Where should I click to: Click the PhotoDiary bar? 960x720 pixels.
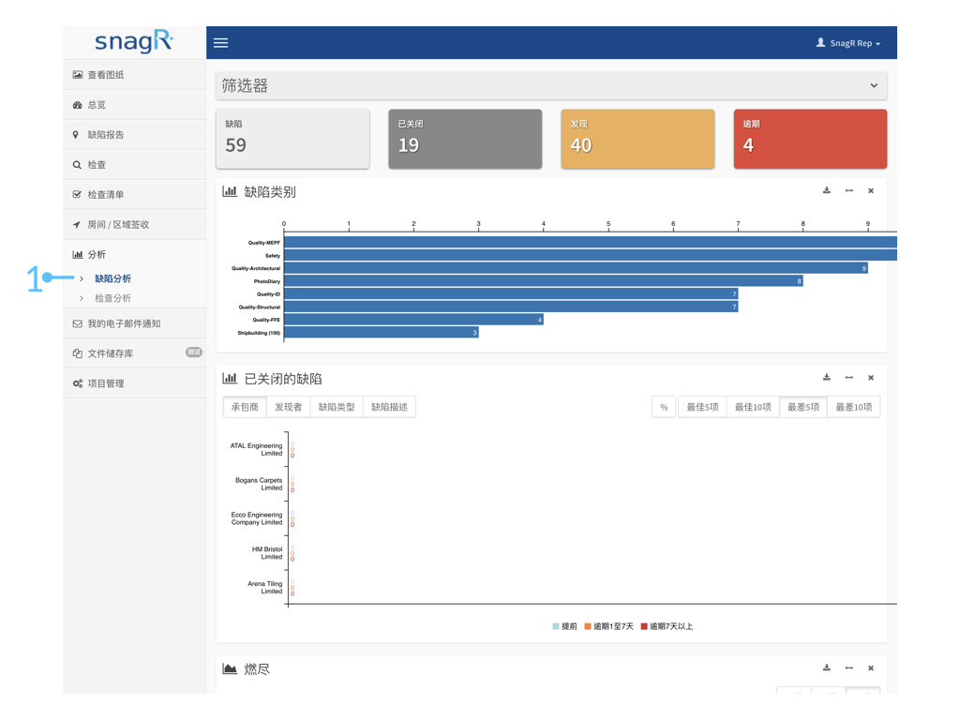coord(544,281)
